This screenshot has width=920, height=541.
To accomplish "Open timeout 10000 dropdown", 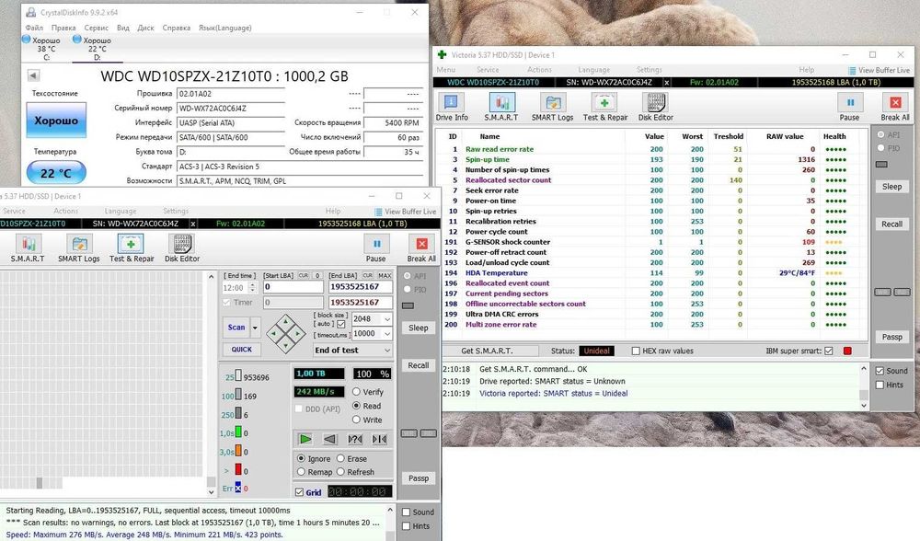I will 387,333.
